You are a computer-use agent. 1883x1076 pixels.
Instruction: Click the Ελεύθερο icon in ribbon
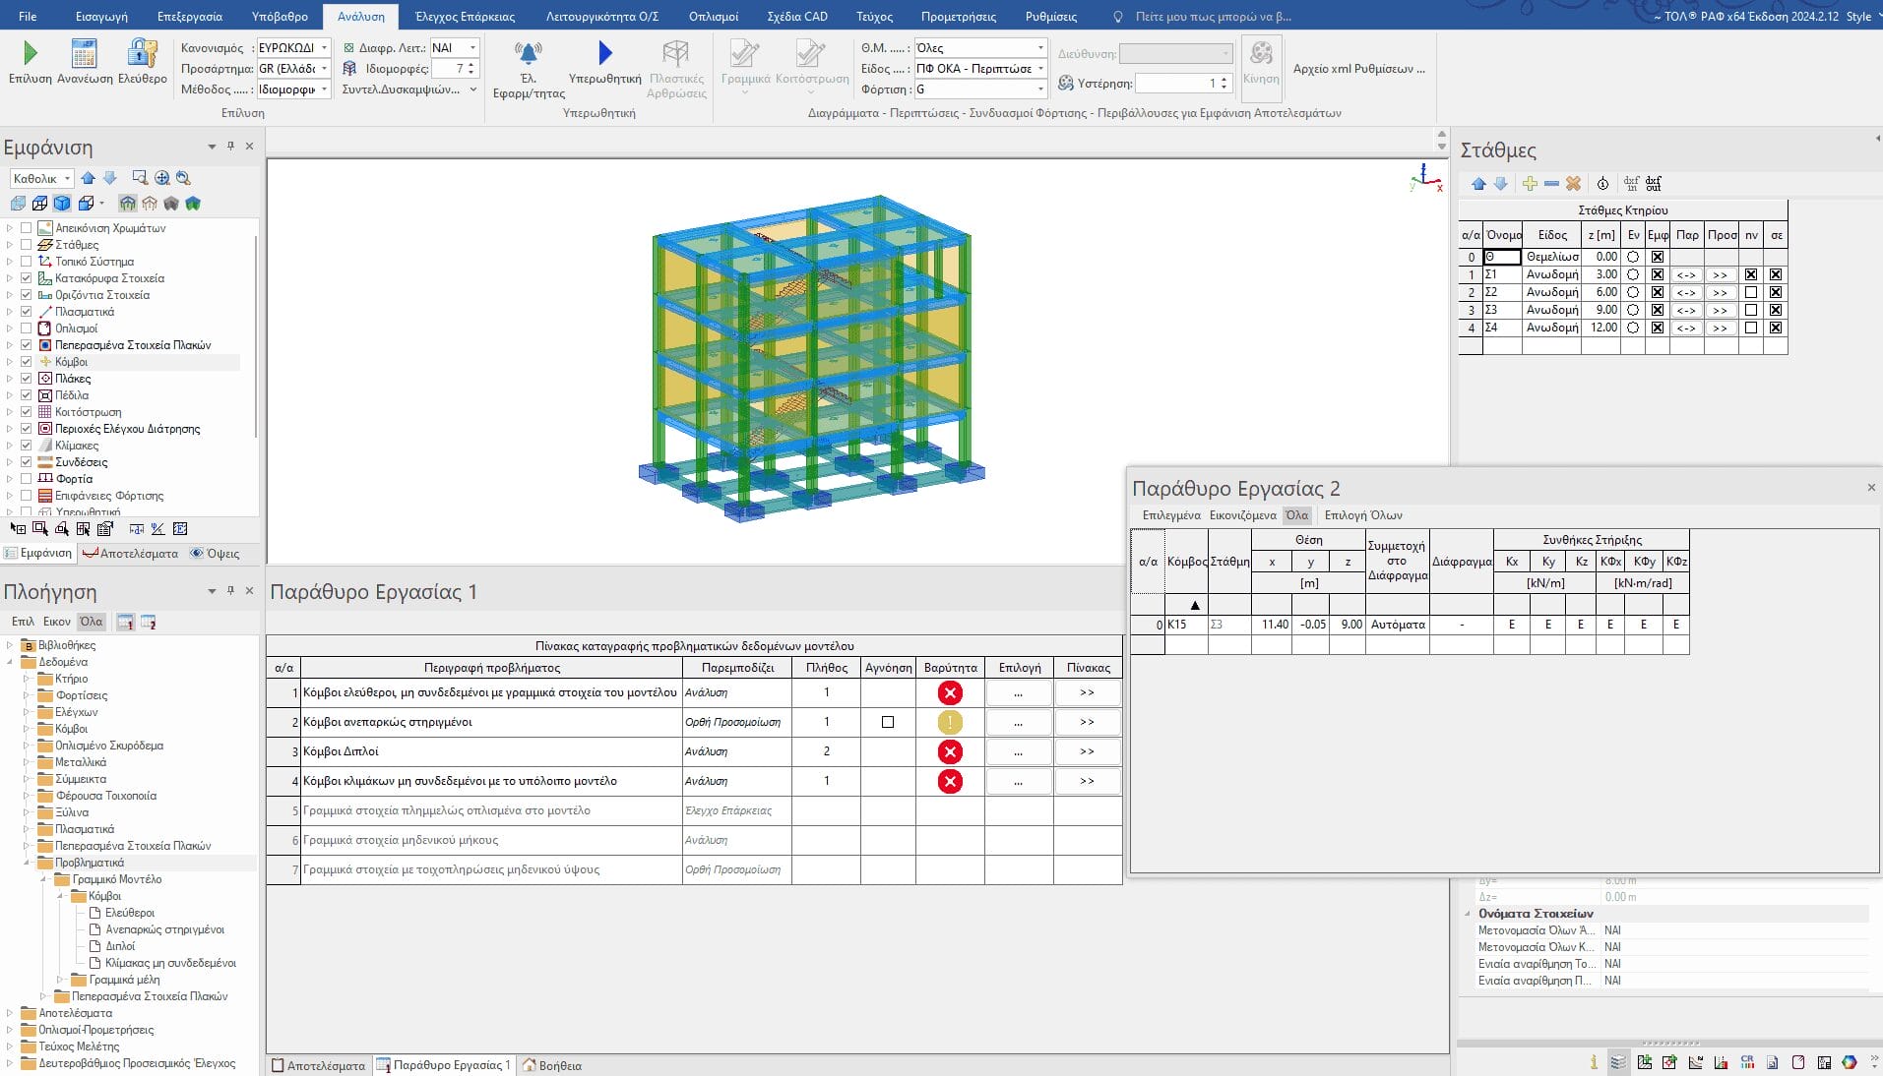click(143, 54)
